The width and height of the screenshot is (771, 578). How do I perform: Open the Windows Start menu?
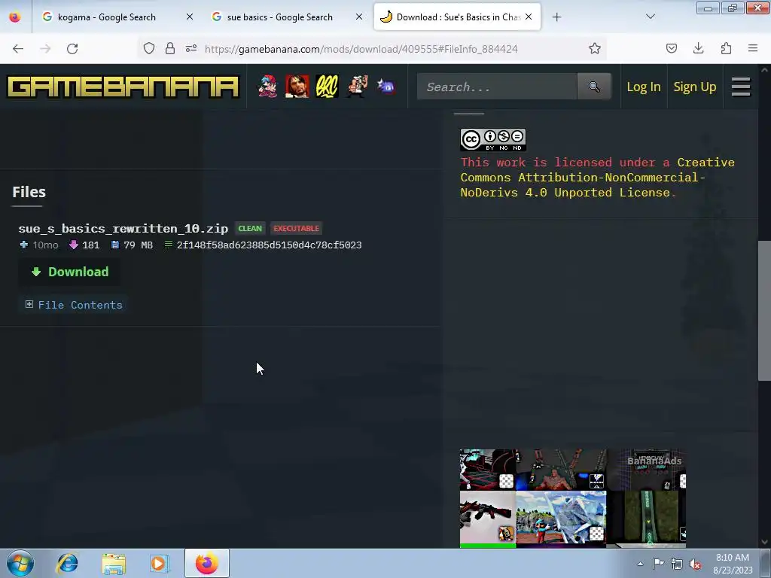click(20, 563)
